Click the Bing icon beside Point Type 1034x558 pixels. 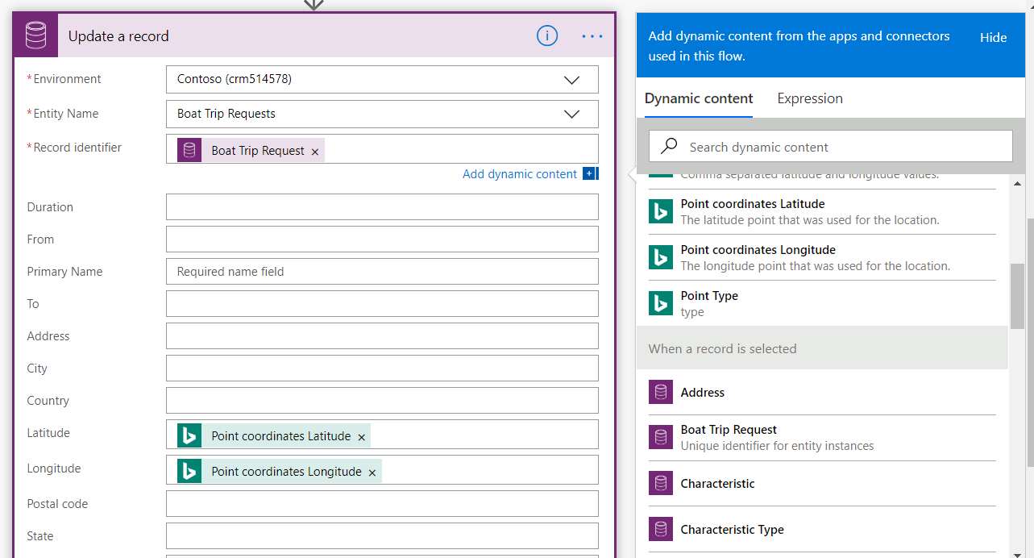661,303
